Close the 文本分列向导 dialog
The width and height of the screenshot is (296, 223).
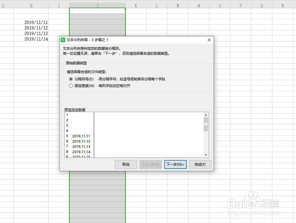pos(209,40)
